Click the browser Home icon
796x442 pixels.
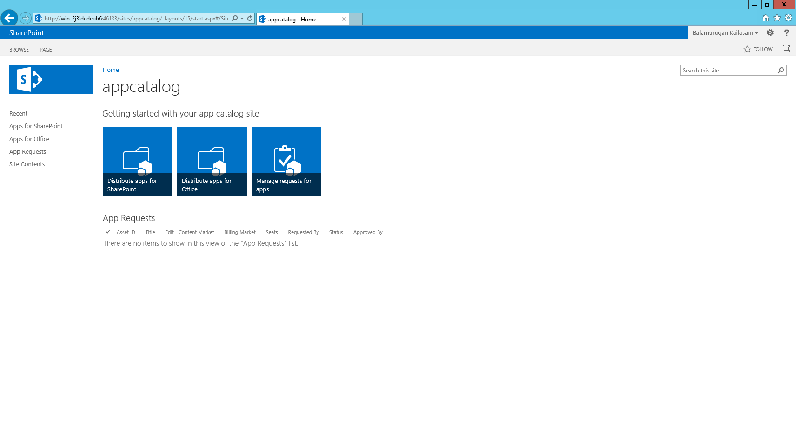tap(766, 18)
